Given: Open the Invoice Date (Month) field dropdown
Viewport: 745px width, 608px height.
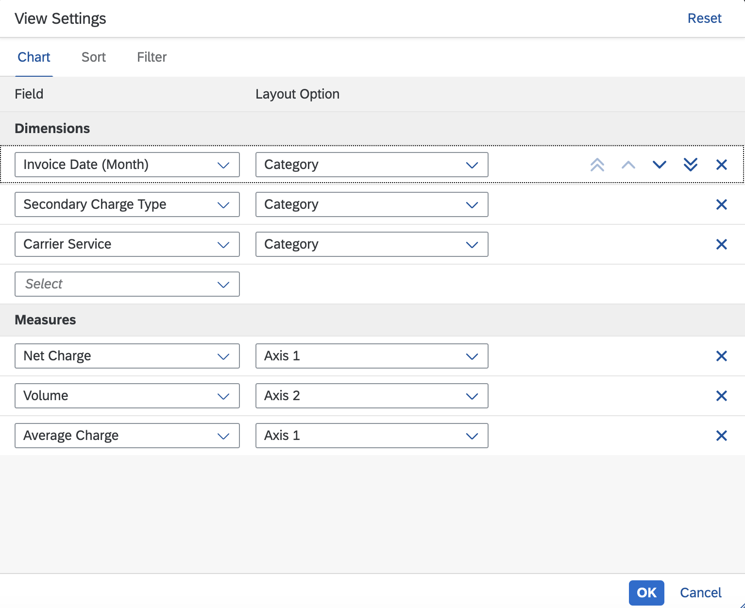Looking at the screenshot, I should 223,165.
